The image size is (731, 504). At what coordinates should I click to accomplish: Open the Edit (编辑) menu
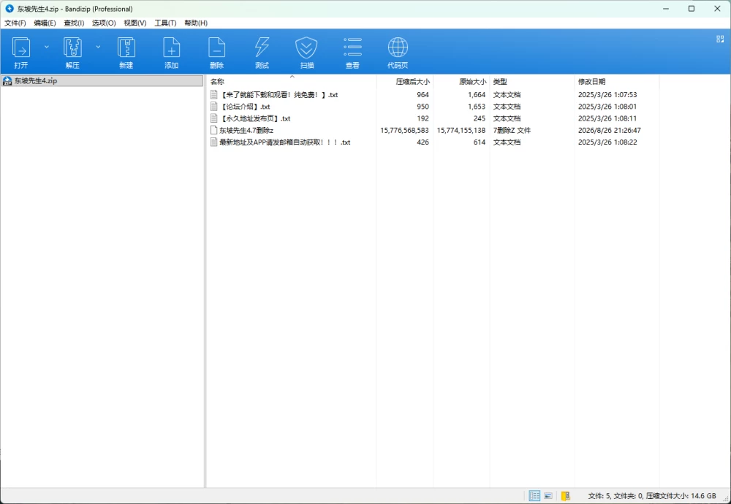tap(45, 23)
